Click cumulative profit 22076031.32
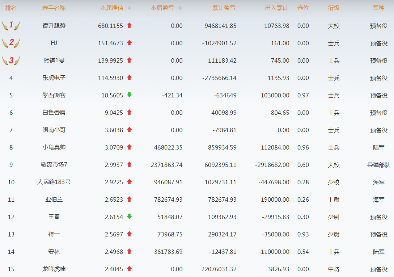 219,269
